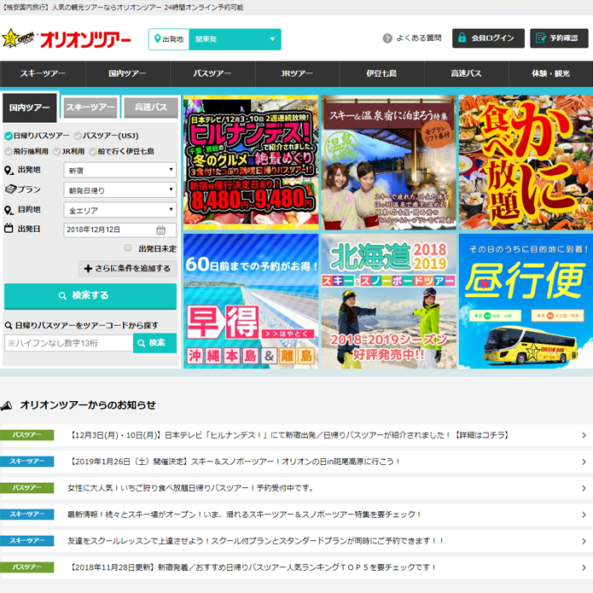Open the よくある質問 link

pyautogui.click(x=419, y=38)
